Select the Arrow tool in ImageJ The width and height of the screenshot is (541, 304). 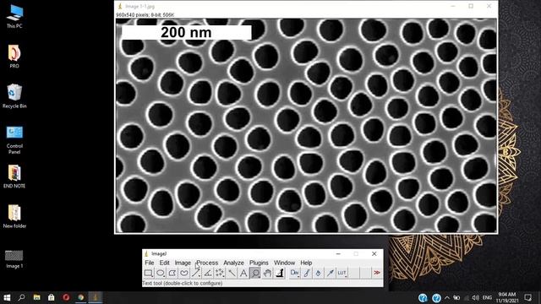[331, 273]
